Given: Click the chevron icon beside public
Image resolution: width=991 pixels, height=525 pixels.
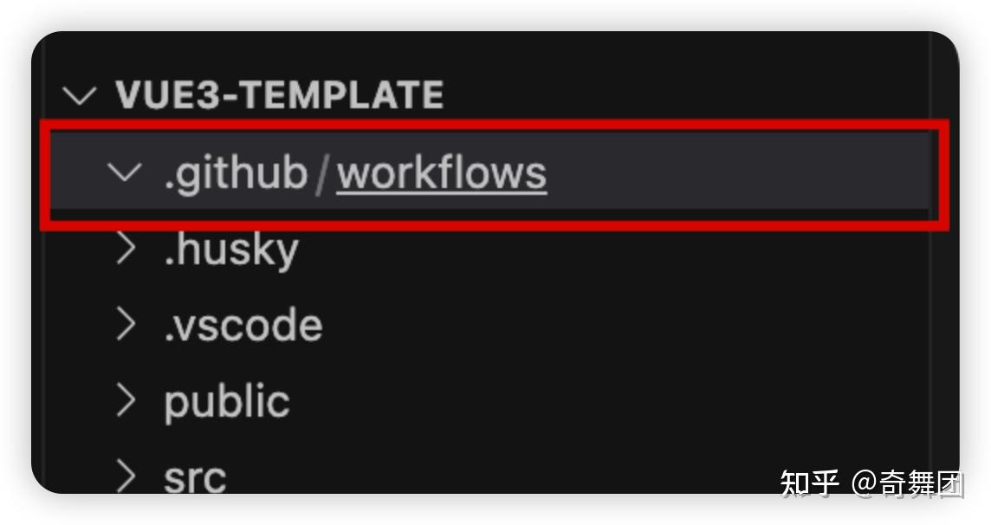Looking at the screenshot, I should point(127,399).
